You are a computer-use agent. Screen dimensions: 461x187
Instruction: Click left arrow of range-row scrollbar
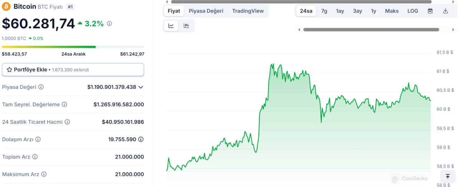click(299, 30)
